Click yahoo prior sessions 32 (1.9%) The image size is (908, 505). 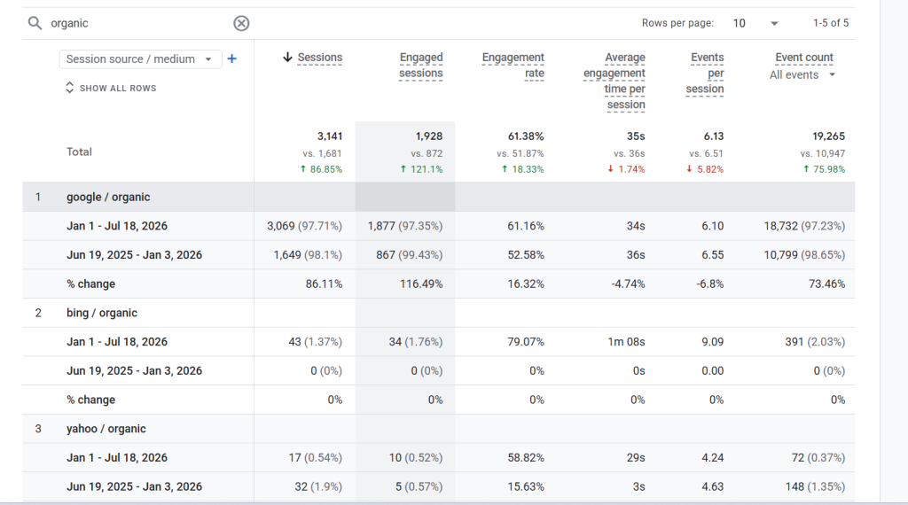318,486
